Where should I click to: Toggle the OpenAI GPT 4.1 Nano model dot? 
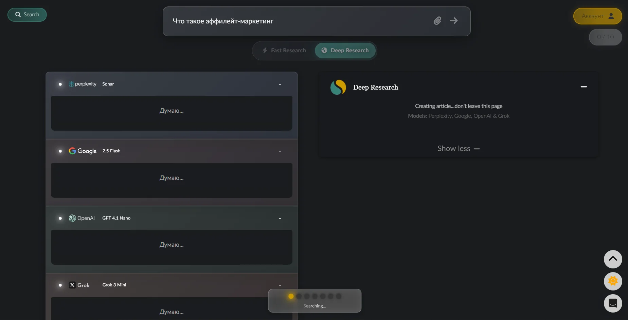pos(60,218)
